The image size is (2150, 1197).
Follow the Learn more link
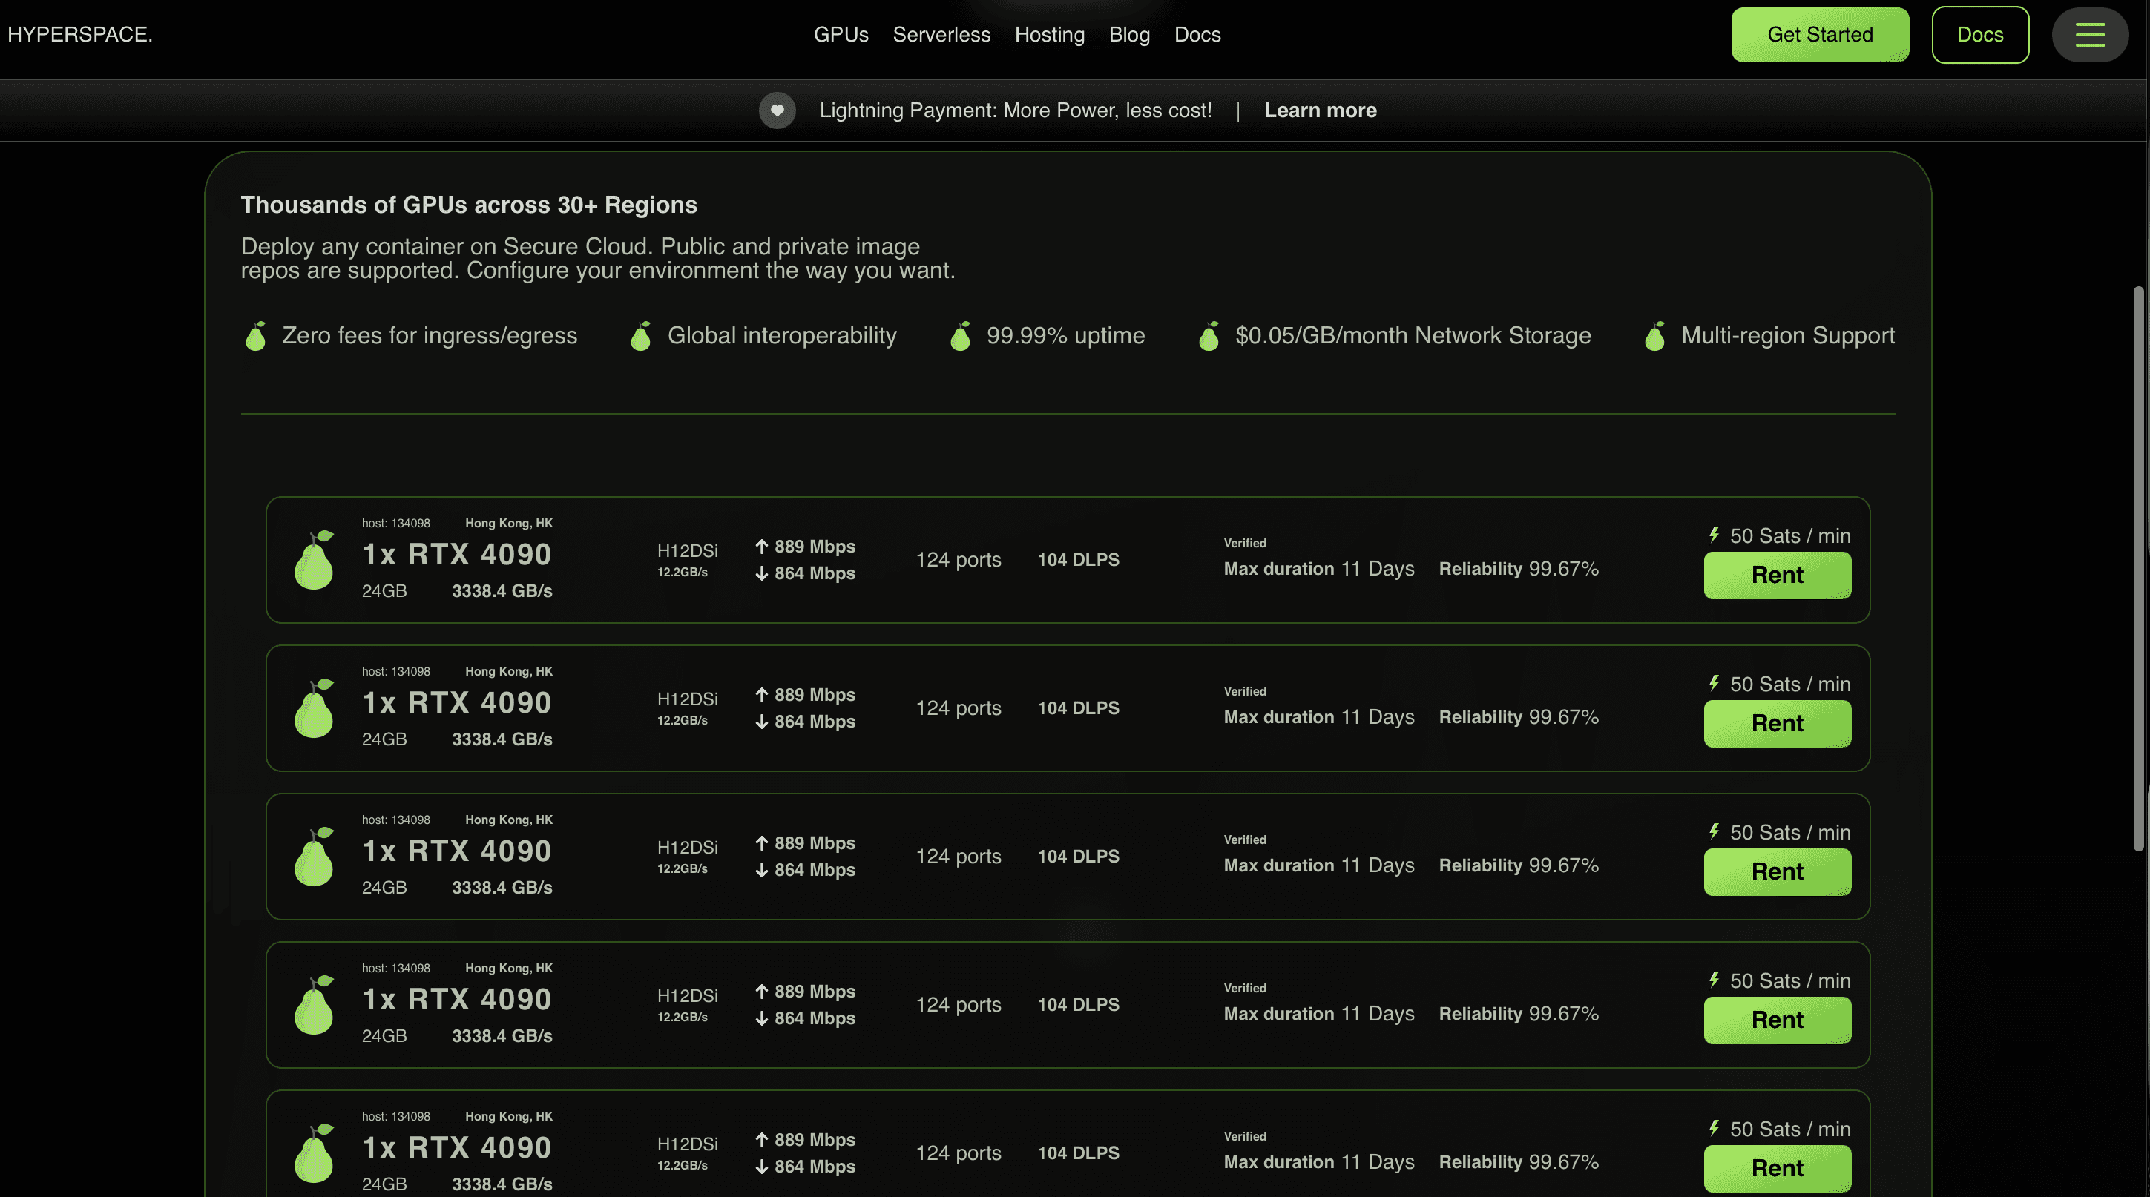1320,110
